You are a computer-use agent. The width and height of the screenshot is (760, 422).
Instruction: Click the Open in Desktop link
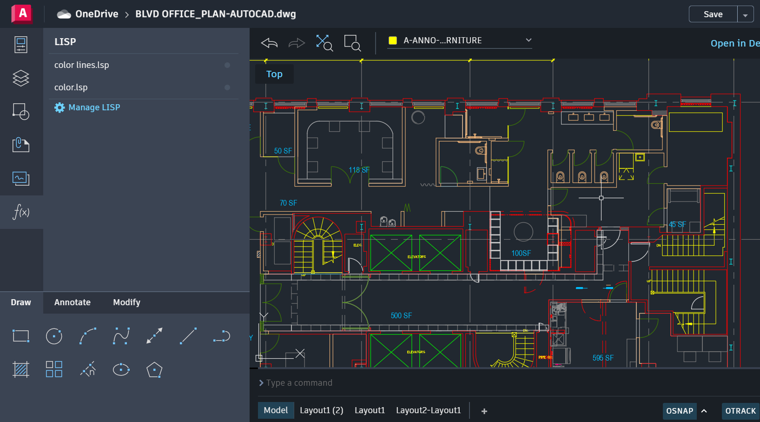734,43
